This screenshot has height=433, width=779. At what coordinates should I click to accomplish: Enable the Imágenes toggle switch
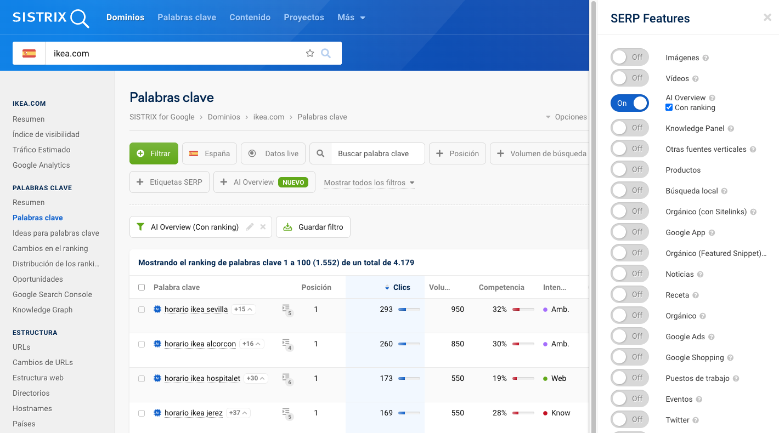(x=630, y=58)
